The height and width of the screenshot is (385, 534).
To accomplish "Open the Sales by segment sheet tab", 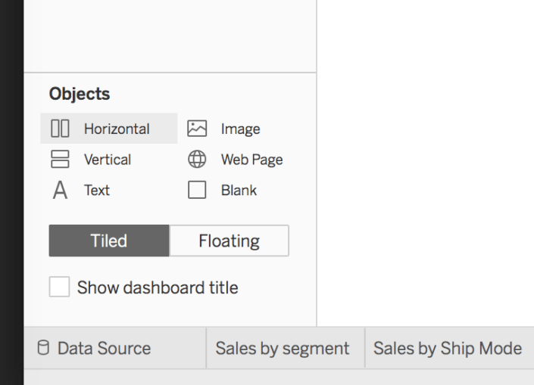I will (283, 348).
